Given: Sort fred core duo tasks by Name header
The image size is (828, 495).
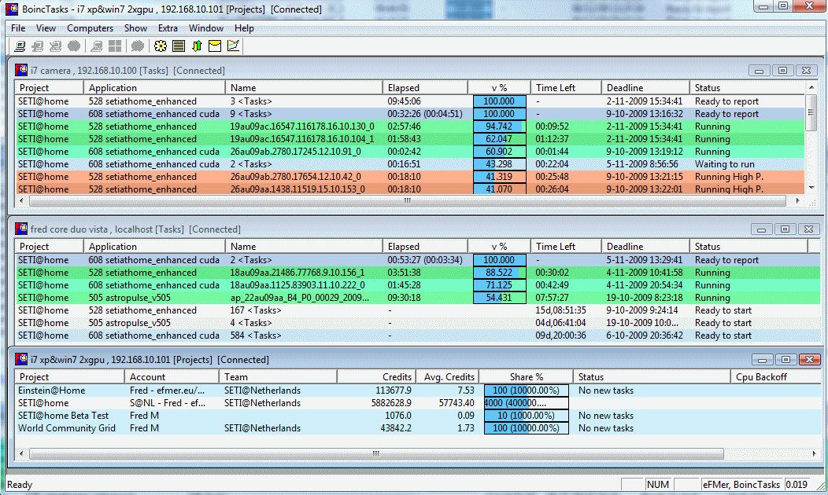Looking at the screenshot, I should (304, 246).
